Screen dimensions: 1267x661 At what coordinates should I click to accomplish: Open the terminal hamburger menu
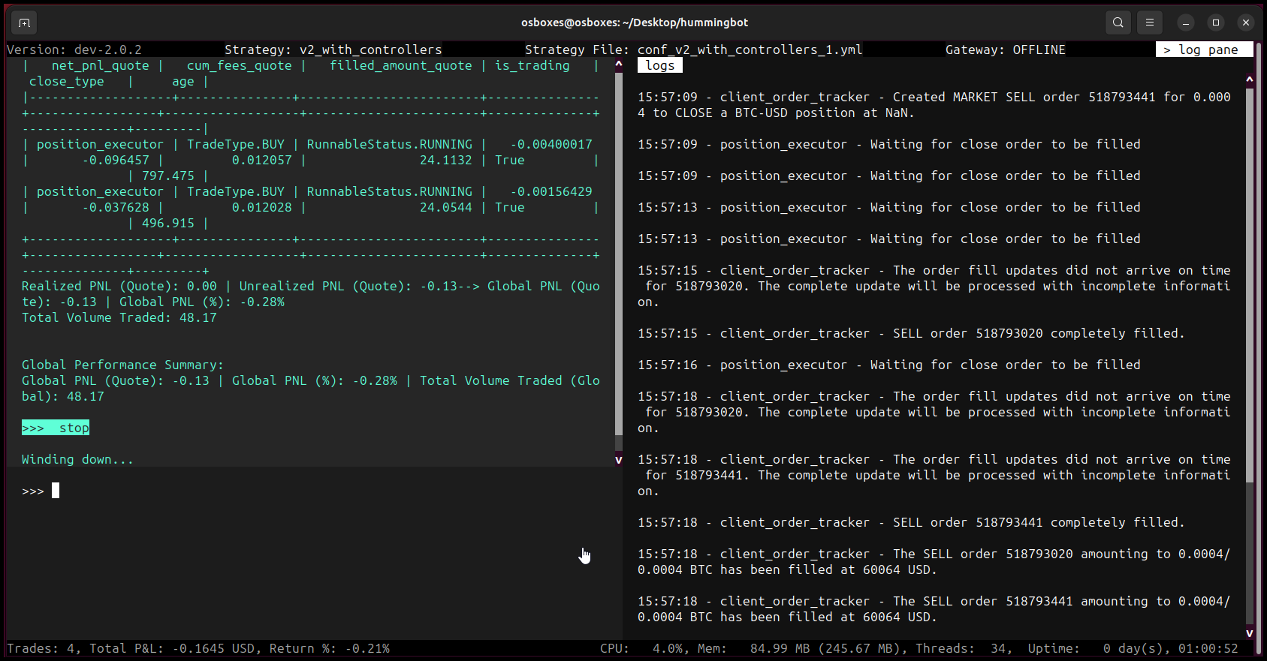tap(1149, 23)
